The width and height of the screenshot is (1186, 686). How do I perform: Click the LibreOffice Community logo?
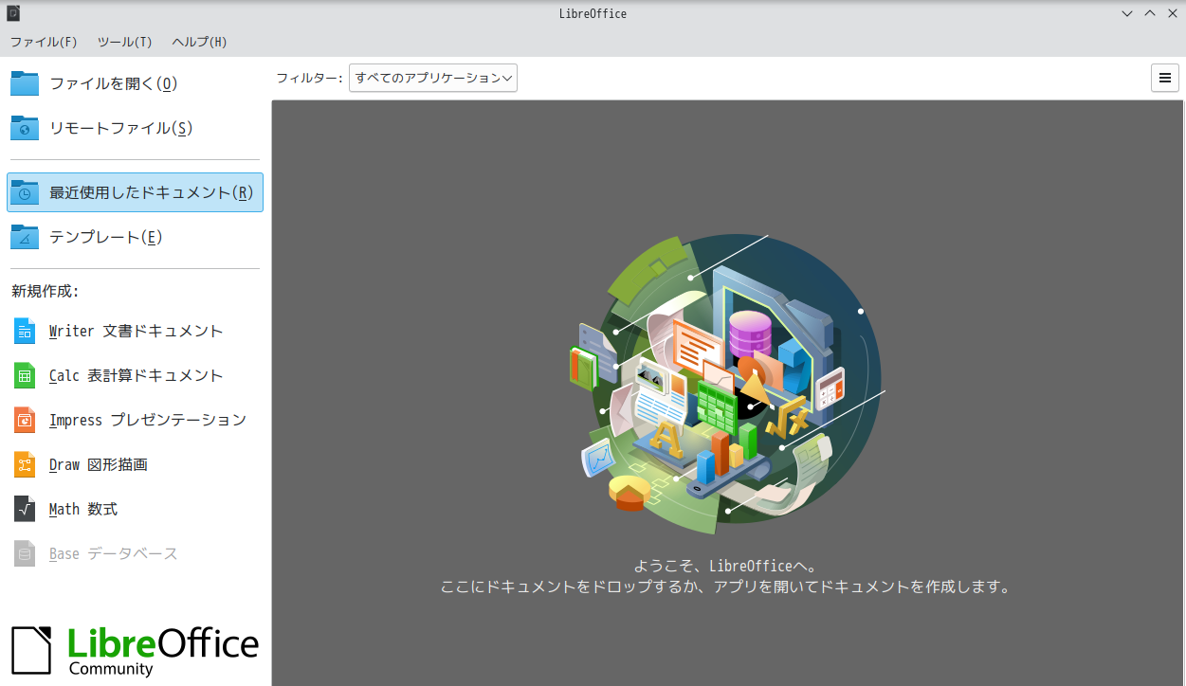coord(135,650)
